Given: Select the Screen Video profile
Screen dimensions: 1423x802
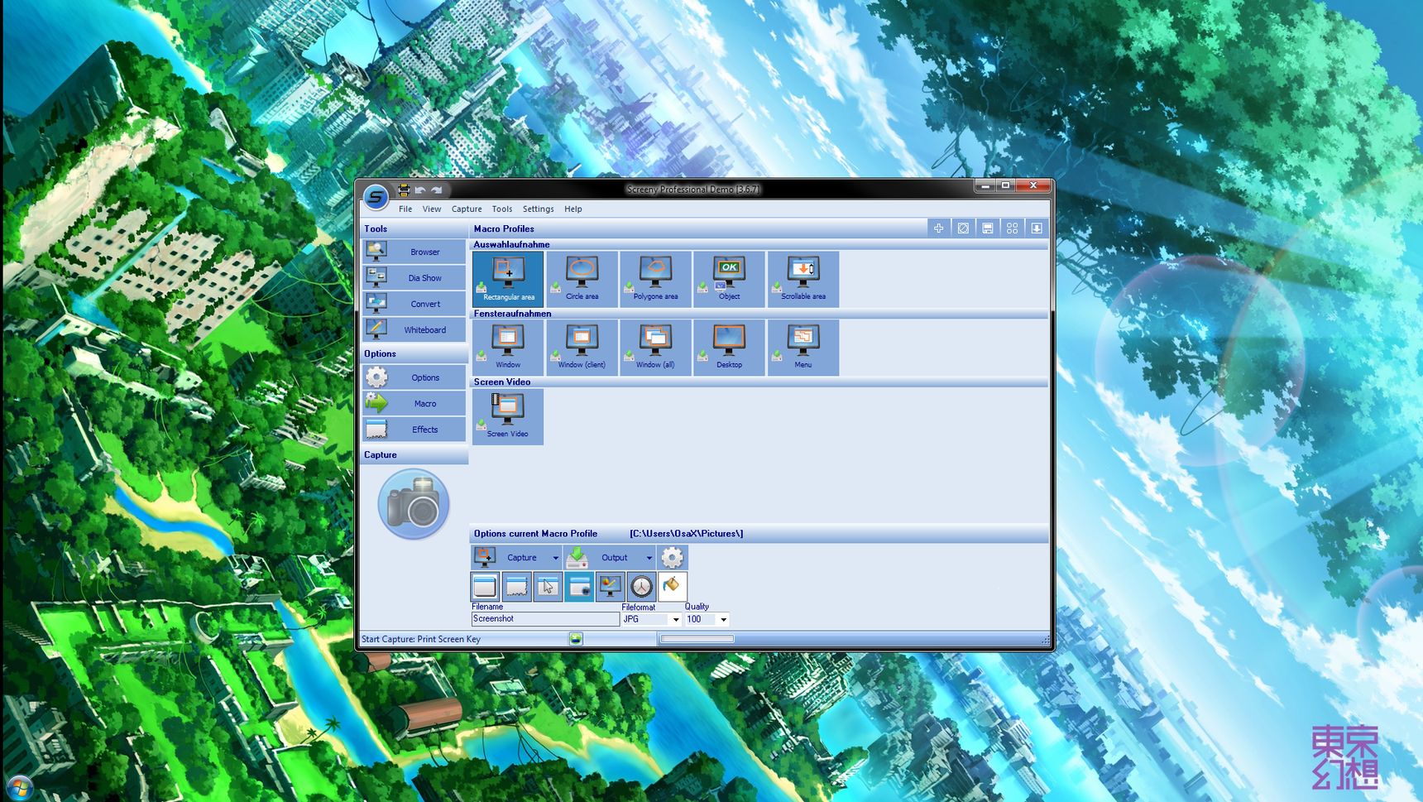Looking at the screenshot, I should click(x=508, y=416).
